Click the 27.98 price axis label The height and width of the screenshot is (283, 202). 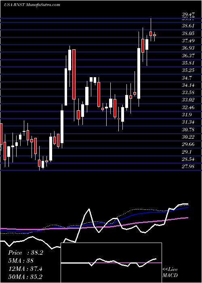[x=188, y=167]
